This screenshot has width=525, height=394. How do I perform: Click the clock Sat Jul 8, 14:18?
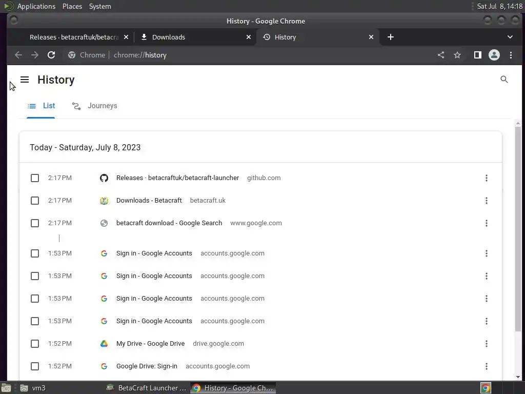[x=499, y=6]
